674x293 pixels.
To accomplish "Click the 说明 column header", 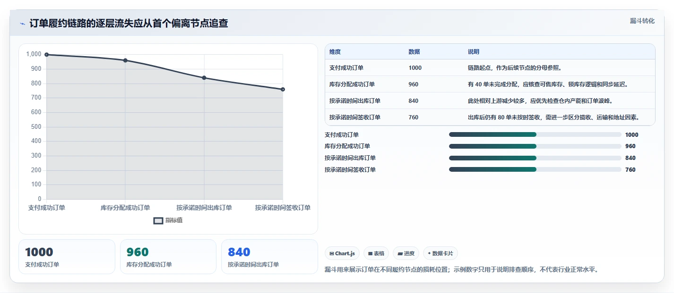I will tap(474, 52).
